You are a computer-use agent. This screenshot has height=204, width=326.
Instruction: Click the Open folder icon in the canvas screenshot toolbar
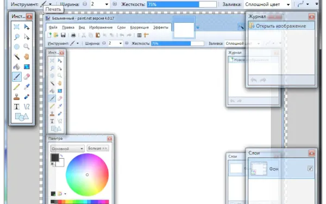point(56,35)
